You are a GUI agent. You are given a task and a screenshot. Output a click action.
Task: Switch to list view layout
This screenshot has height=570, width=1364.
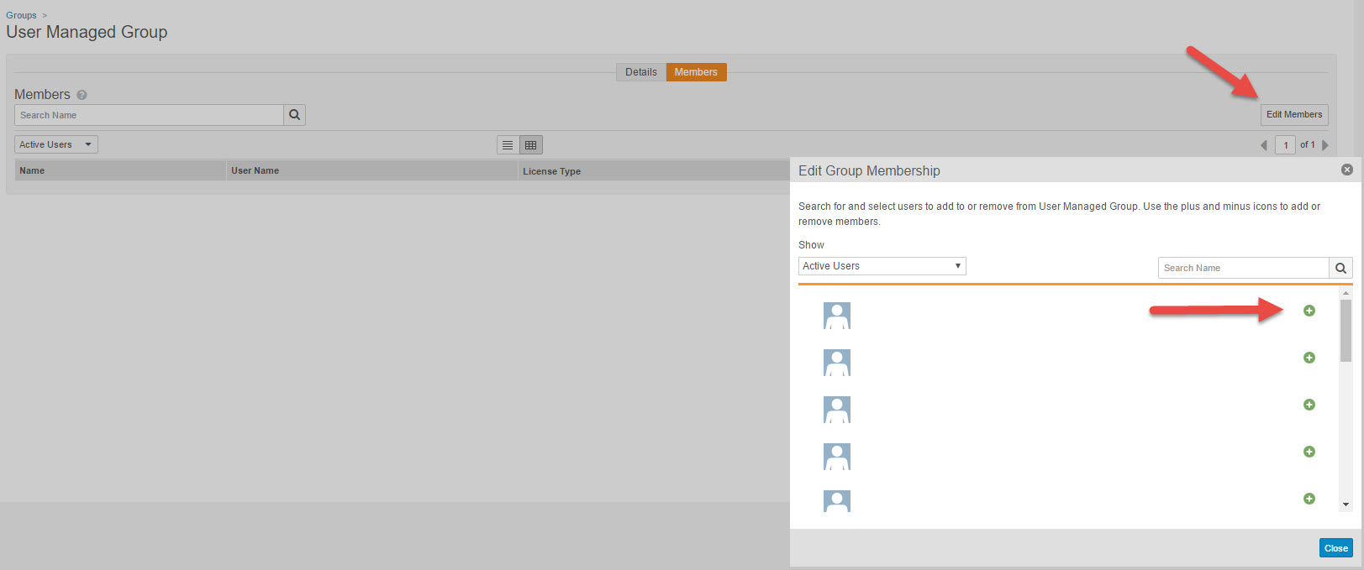click(x=508, y=145)
